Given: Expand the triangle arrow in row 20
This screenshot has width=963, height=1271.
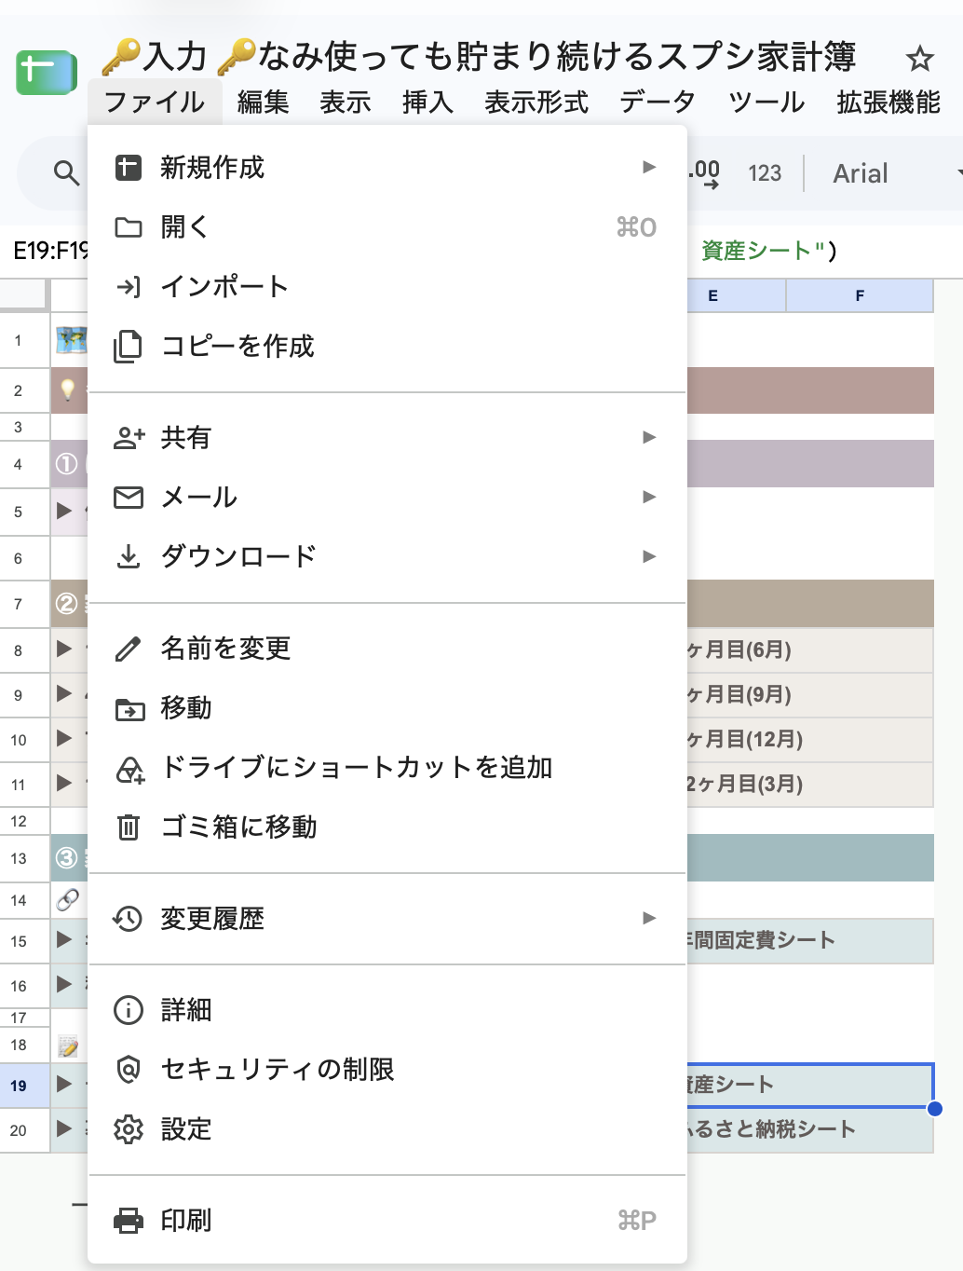Looking at the screenshot, I should click(64, 1129).
